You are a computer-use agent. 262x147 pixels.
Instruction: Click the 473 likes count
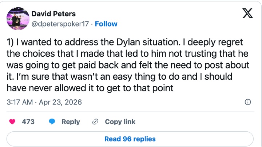tap(28, 122)
